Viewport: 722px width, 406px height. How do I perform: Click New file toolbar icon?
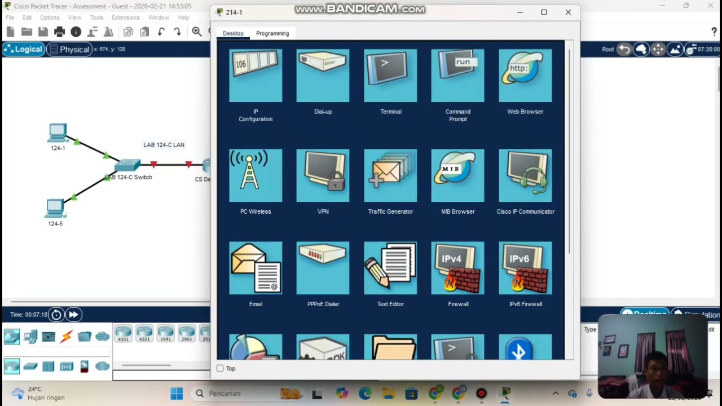point(10,32)
